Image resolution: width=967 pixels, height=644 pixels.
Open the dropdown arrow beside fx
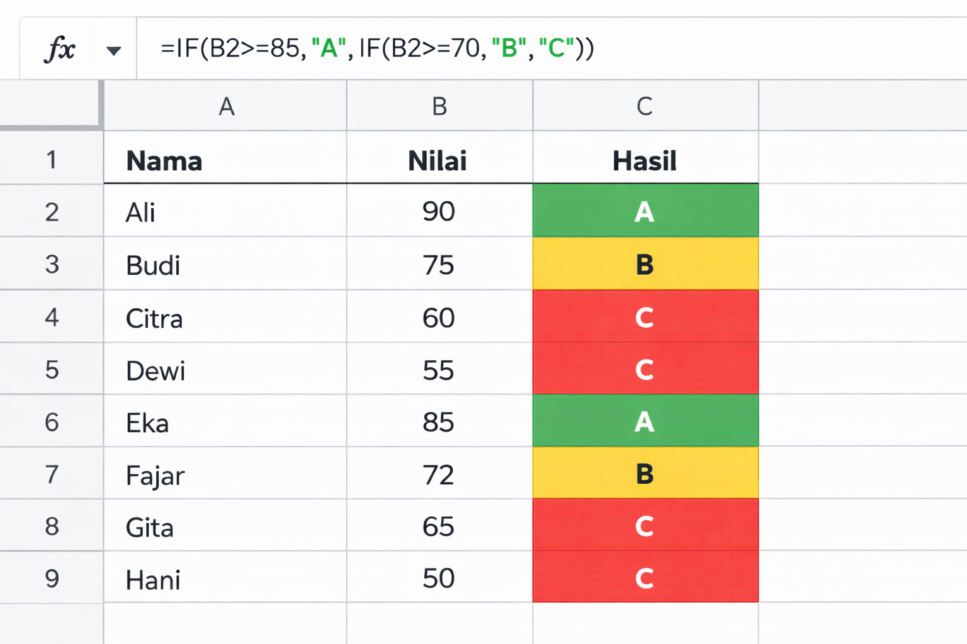pyautogui.click(x=113, y=50)
